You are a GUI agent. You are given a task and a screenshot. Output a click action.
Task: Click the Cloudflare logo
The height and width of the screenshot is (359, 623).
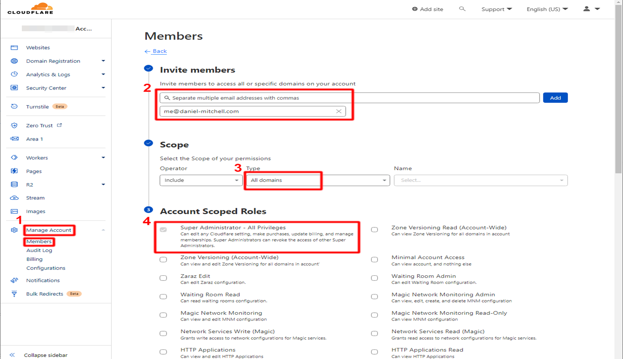coord(30,9)
